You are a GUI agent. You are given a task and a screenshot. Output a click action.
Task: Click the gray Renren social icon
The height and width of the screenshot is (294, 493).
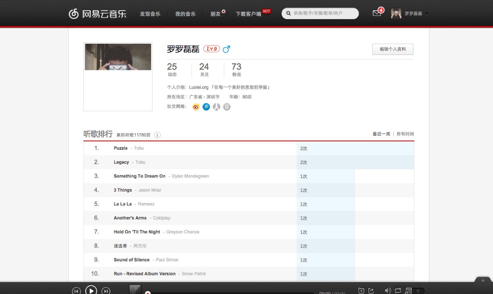(216, 107)
